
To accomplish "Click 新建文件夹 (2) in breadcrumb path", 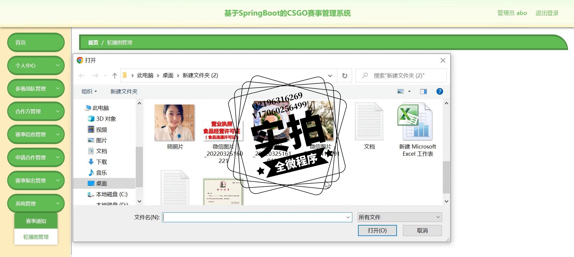I will coord(200,75).
